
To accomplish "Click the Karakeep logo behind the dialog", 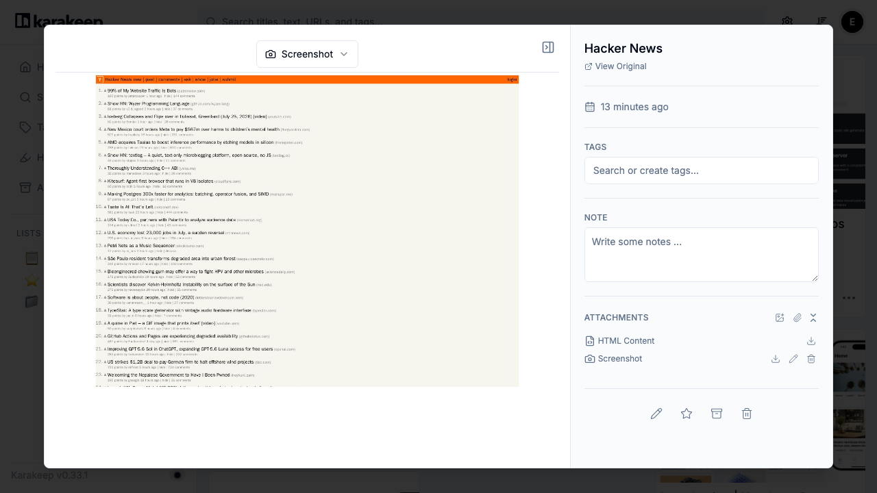I will tap(59, 21).
